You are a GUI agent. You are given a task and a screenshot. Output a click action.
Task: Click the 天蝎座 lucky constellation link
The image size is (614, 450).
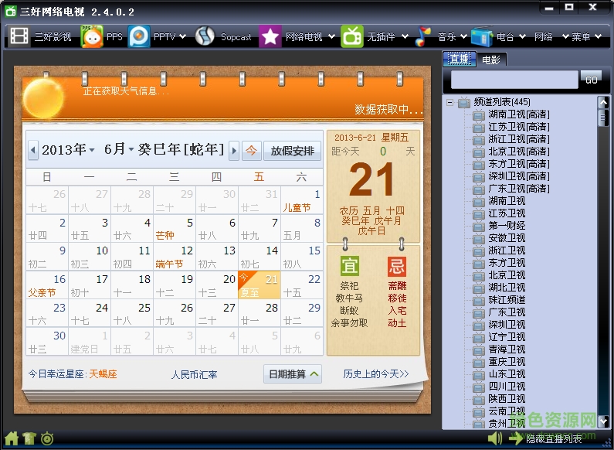point(103,374)
